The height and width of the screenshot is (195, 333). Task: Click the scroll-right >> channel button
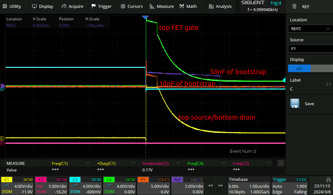click(220, 185)
